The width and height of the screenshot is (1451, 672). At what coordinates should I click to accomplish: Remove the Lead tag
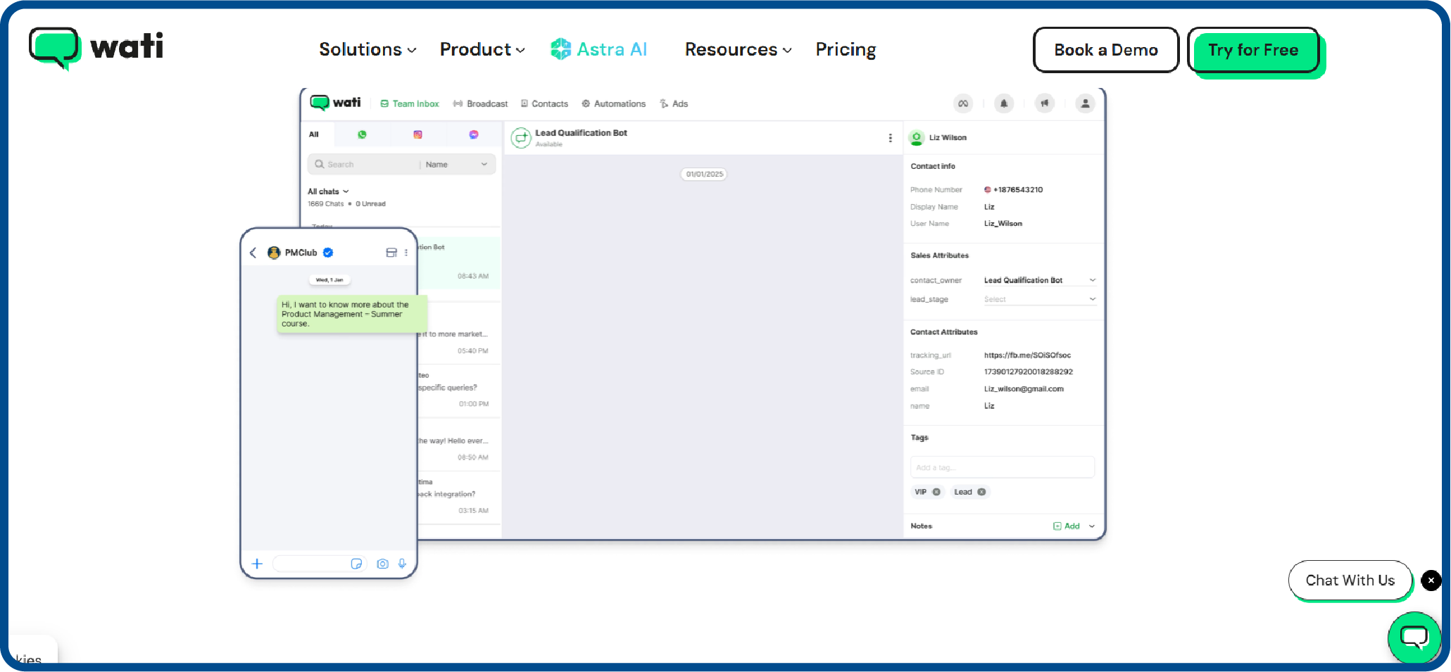coord(981,492)
